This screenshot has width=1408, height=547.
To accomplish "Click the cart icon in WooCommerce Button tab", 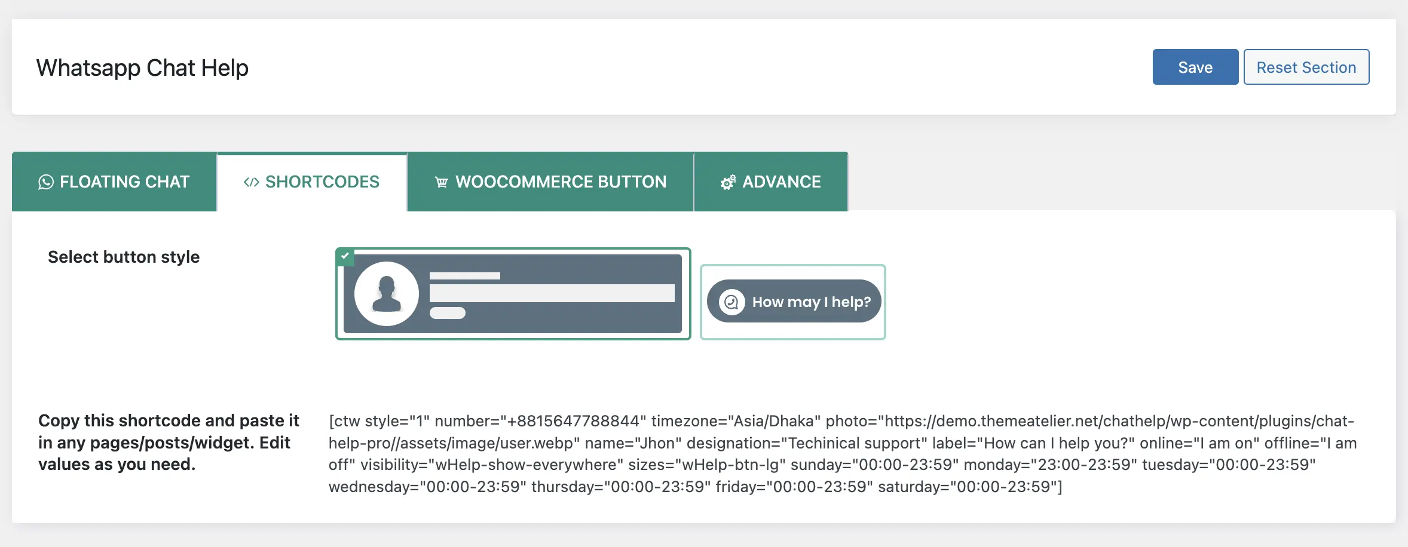I will (x=442, y=182).
